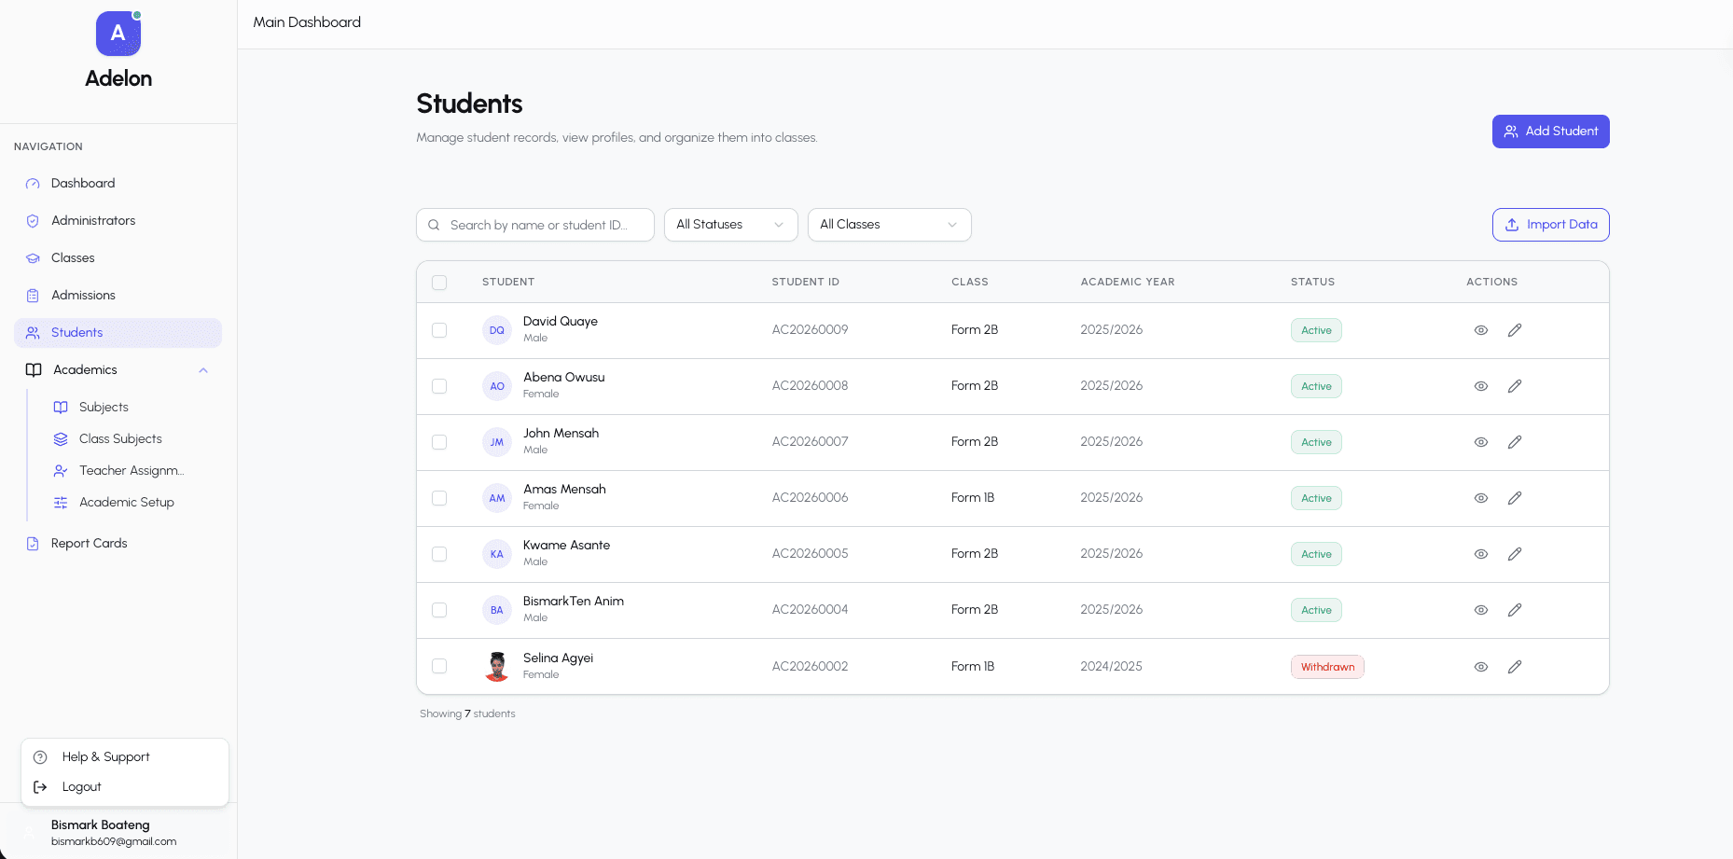1733x859 pixels.
Task: Click the KA avatar badge
Action: [x=497, y=554]
